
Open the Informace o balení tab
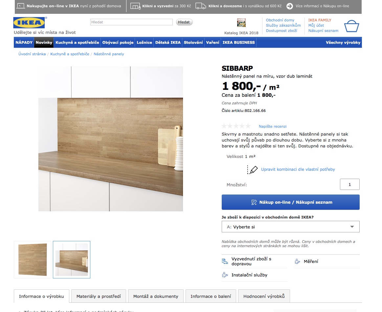[211, 296]
